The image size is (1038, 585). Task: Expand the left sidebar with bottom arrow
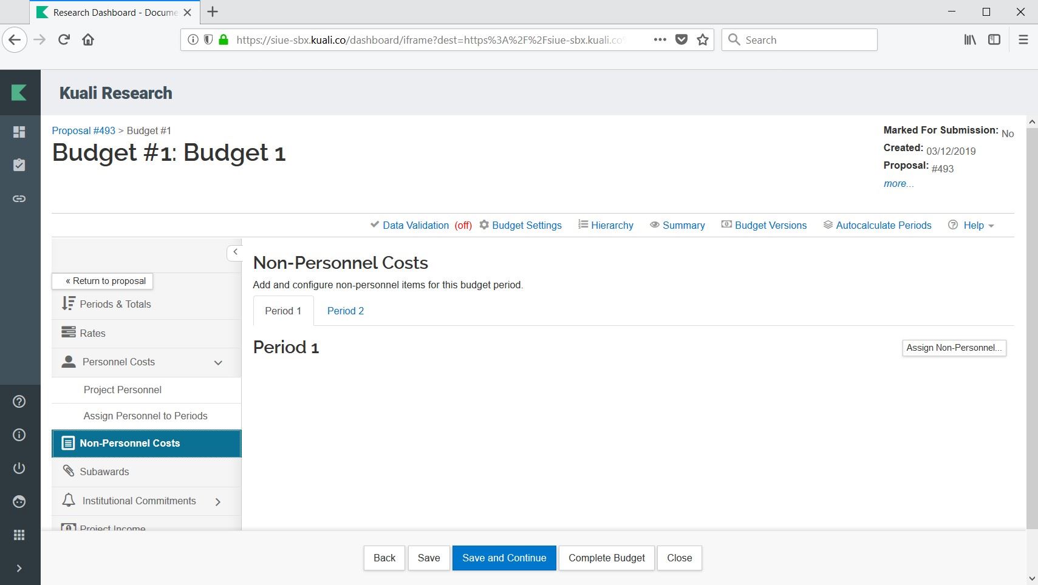tap(19, 569)
